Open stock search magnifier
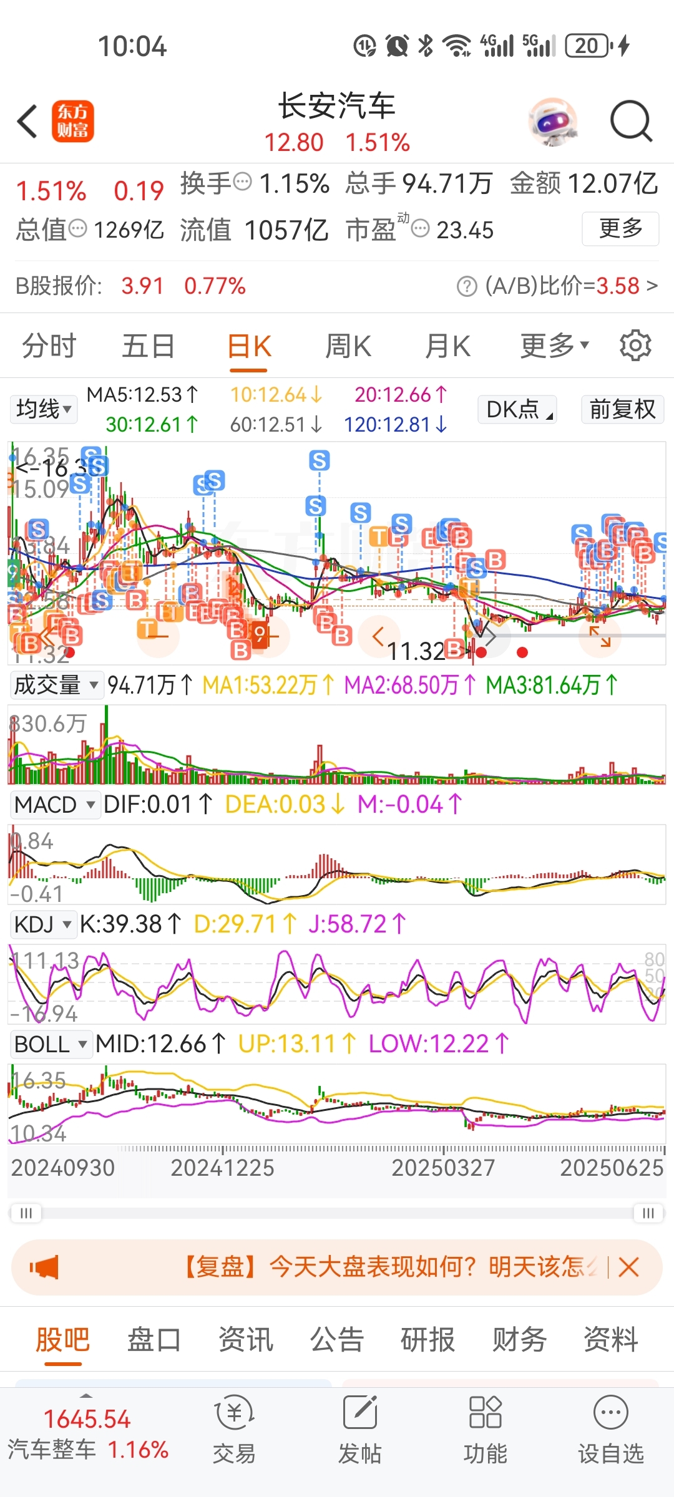The image size is (674, 1497). point(631,122)
